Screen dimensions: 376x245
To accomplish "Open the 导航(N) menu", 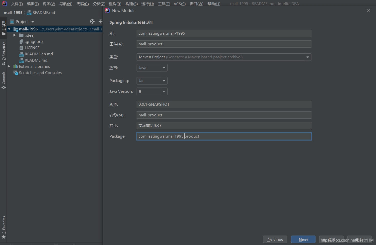I will (x=66, y=4).
